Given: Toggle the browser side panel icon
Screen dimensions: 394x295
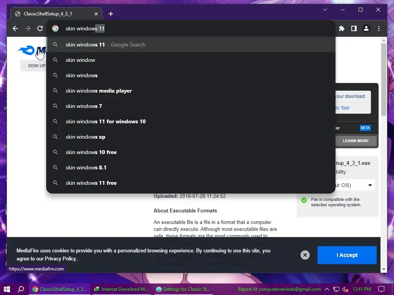Looking at the screenshot, I should click(x=354, y=28).
